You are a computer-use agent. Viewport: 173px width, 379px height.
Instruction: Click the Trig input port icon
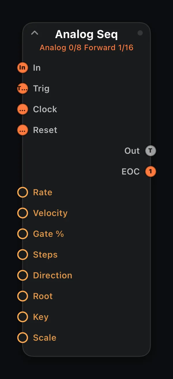22,89
